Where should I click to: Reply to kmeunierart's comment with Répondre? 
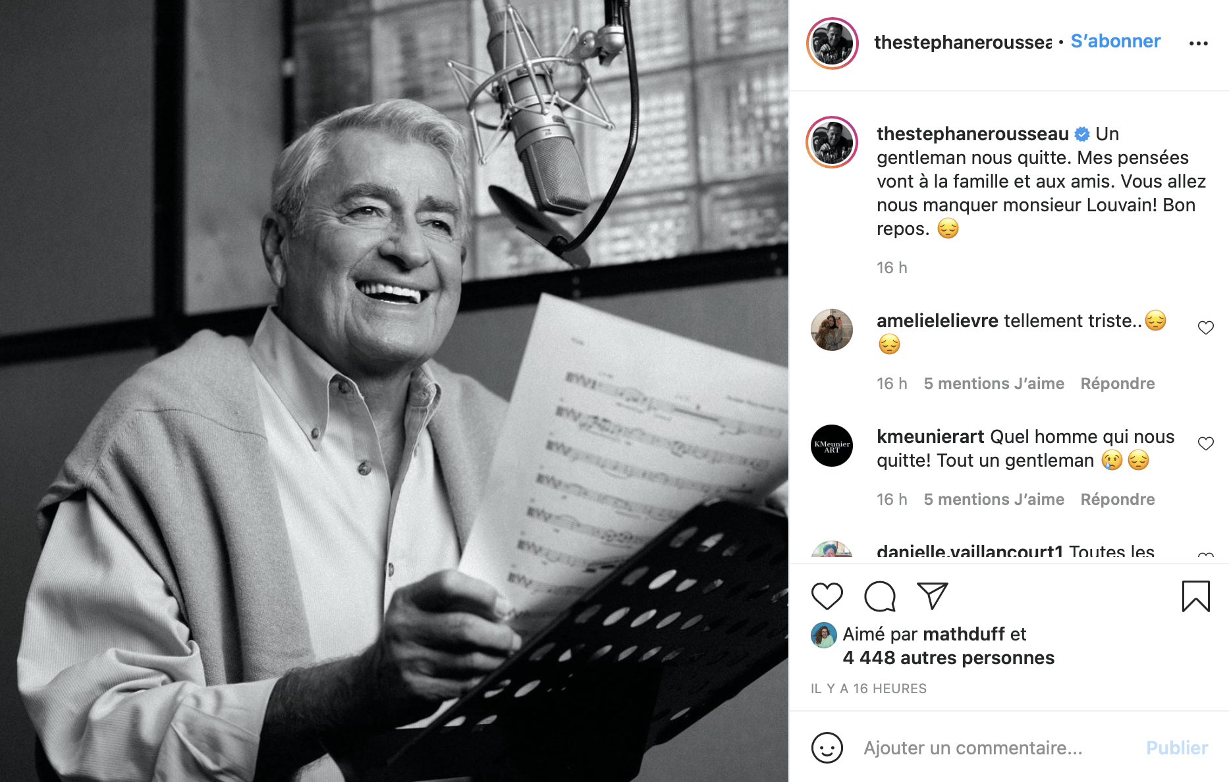pyautogui.click(x=1117, y=500)
